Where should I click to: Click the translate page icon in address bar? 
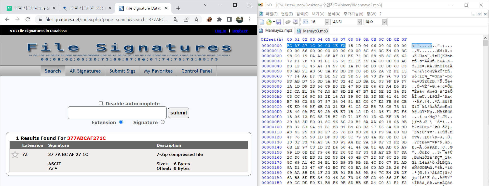pos(176,20)
